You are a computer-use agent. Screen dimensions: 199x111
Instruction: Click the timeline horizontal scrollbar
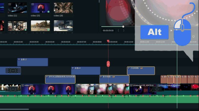click(x=14, y=109)
